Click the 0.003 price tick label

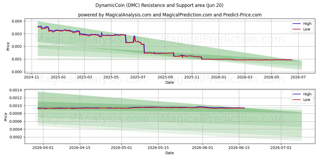click(18, 34)
